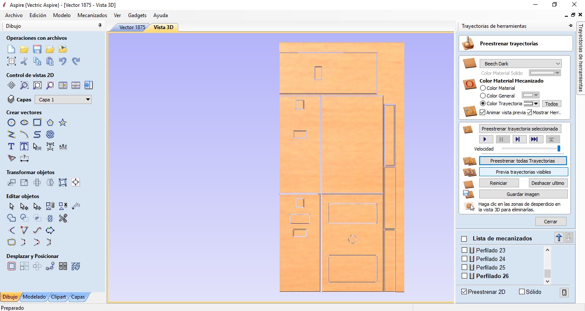Select the Draw Polyline tool

pyautogui.click(x=12, y=134)
